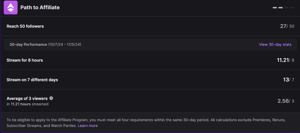The width and height of the screenshot is (300, 133).
Task: Select the Reach 50 followers requirement
Action: [x=25, y=26]
